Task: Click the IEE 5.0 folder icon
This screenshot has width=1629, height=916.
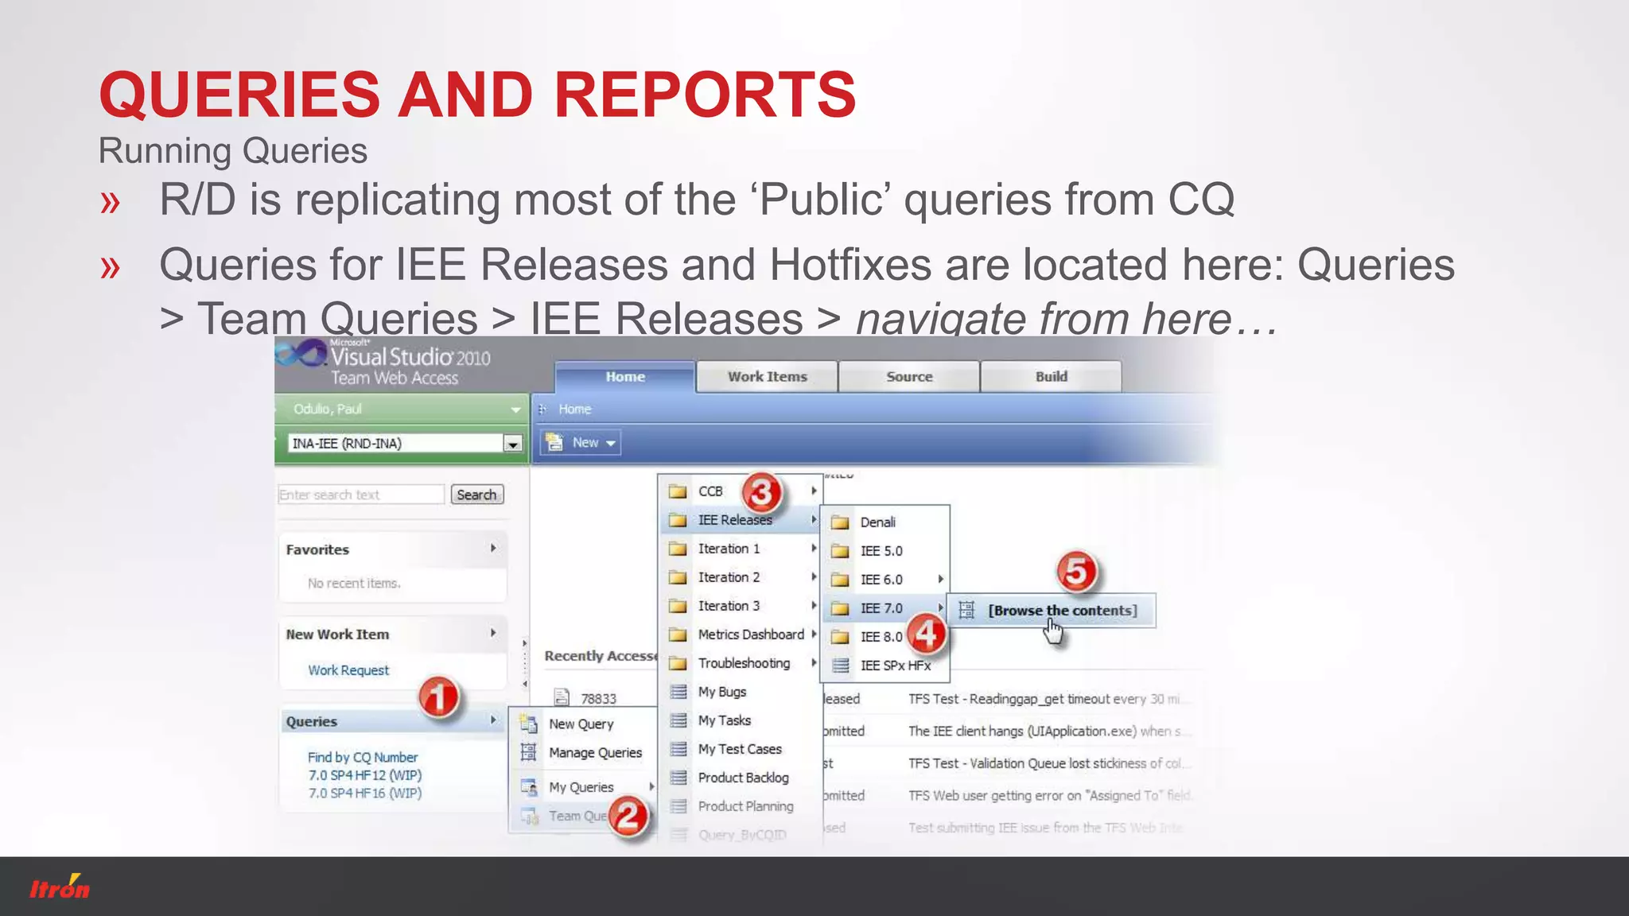Action: (840, 551)
